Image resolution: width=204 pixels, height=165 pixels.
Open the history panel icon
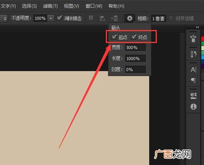[193, 54]
